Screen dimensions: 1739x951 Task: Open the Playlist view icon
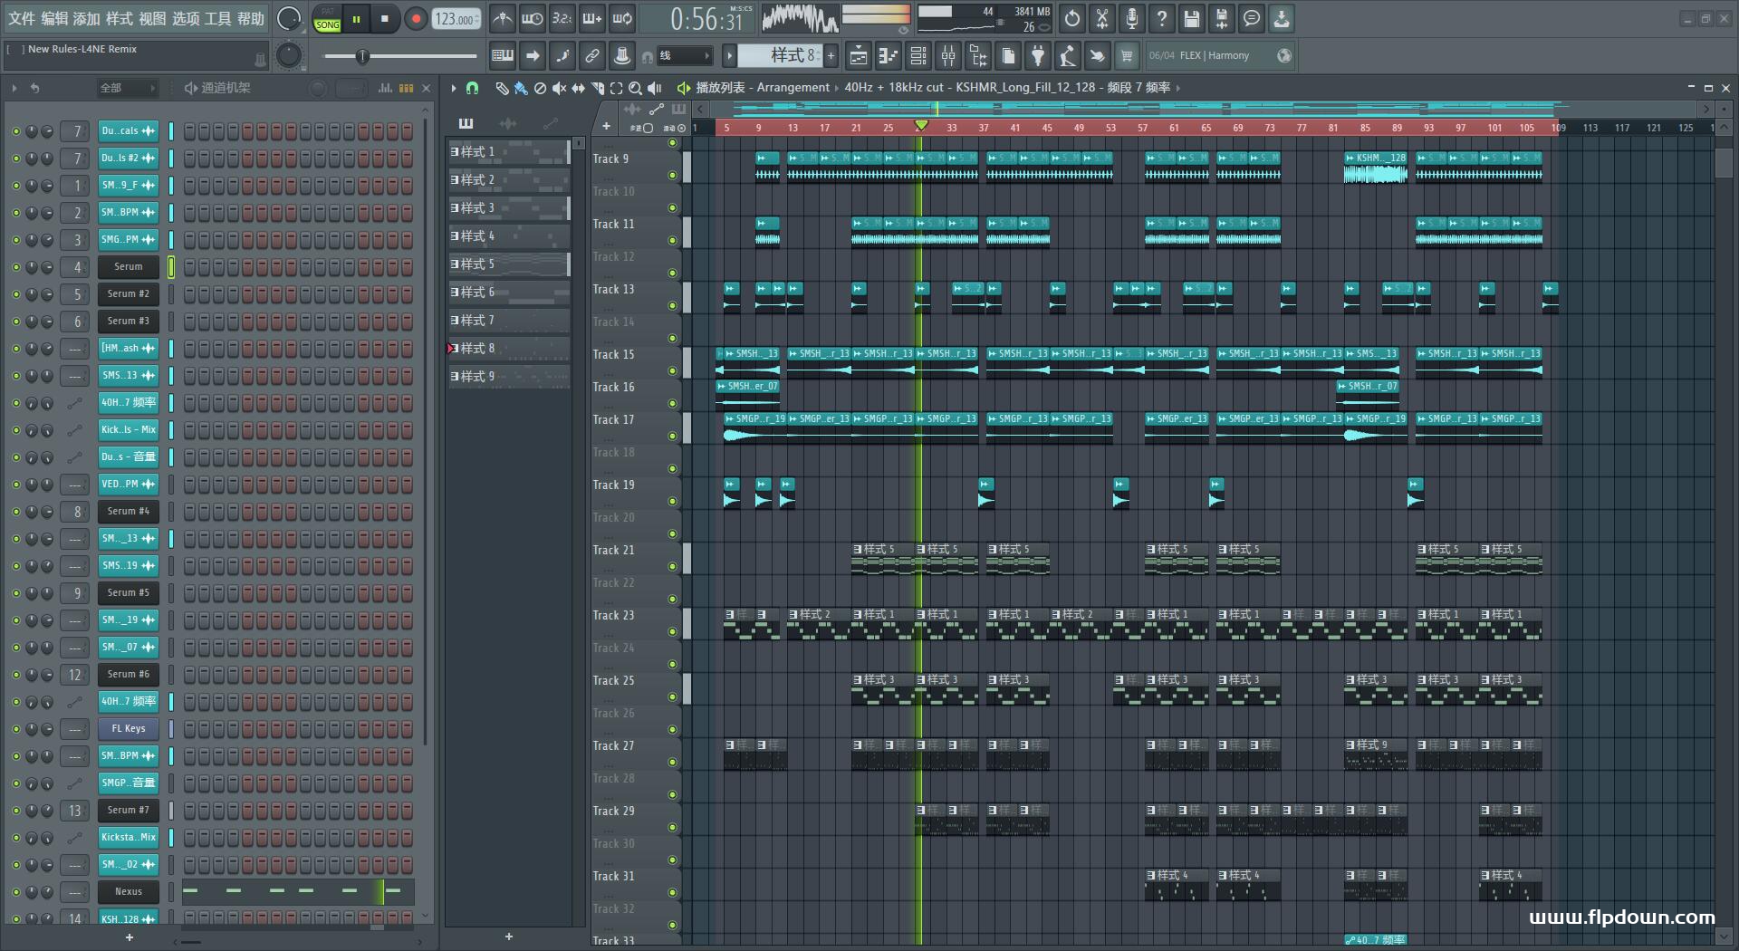pos(859,56)
